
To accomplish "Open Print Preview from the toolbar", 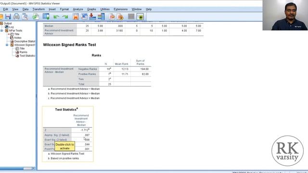I will pyautogui.click(x=25, y=17).
